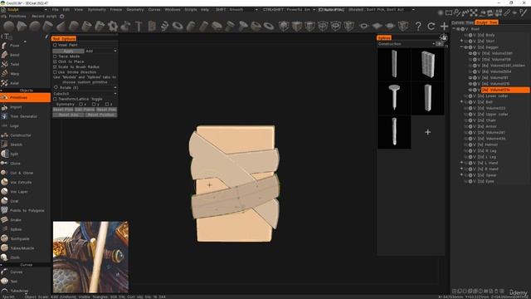
Task: Toggle Scale to Brush Radius checkbox
Action: [55, 66]
